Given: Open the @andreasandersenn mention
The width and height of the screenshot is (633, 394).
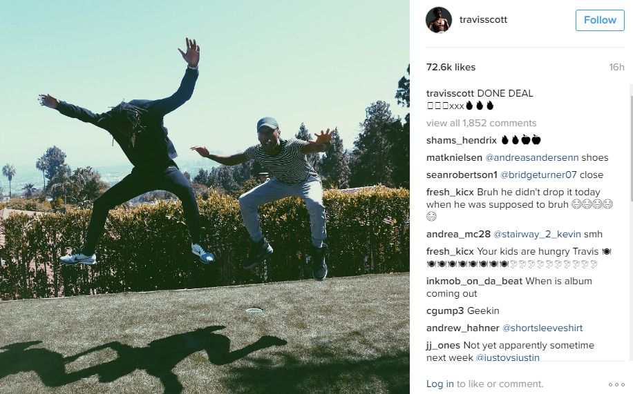Looking at the screenshot, I should [531, 158].
